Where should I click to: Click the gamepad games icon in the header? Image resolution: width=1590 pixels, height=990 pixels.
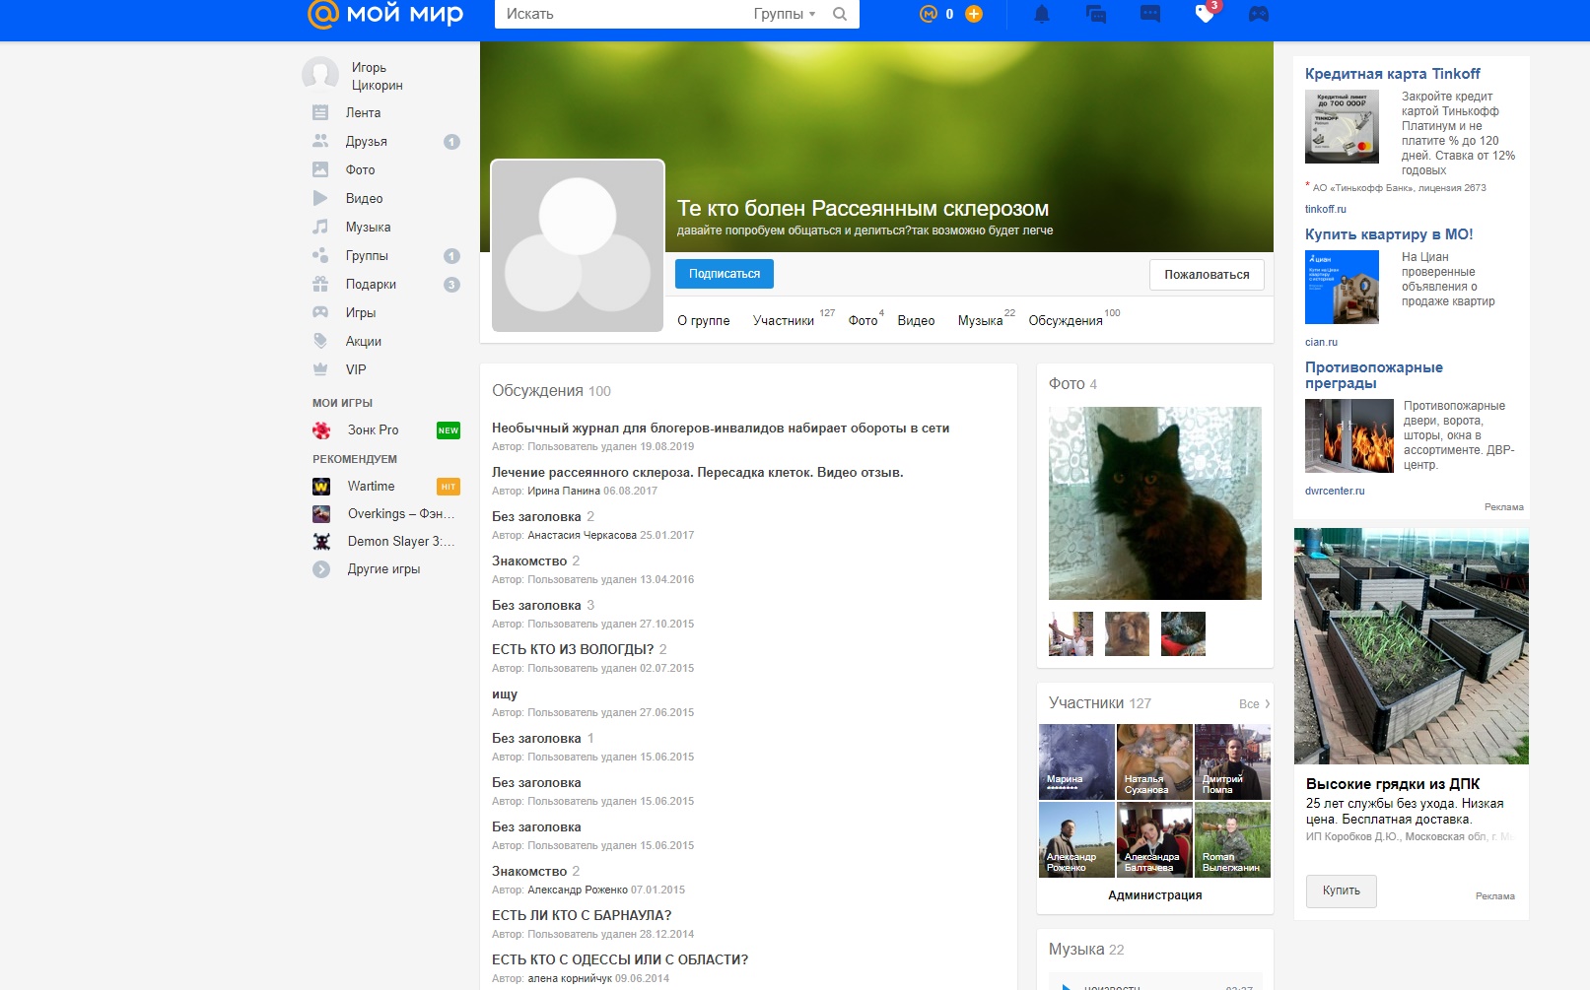1259,14
